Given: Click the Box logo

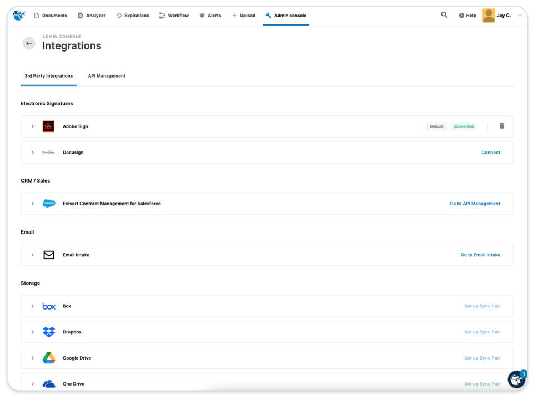Looking at the screenshot, I should pos(48,306).
